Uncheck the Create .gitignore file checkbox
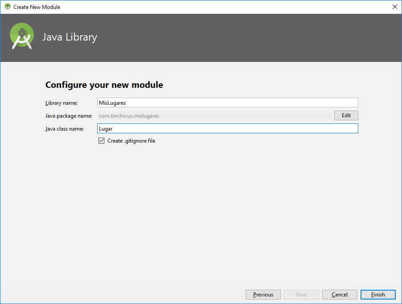The width and height of the screenshot is (402, 304). (x=102, y=141)
